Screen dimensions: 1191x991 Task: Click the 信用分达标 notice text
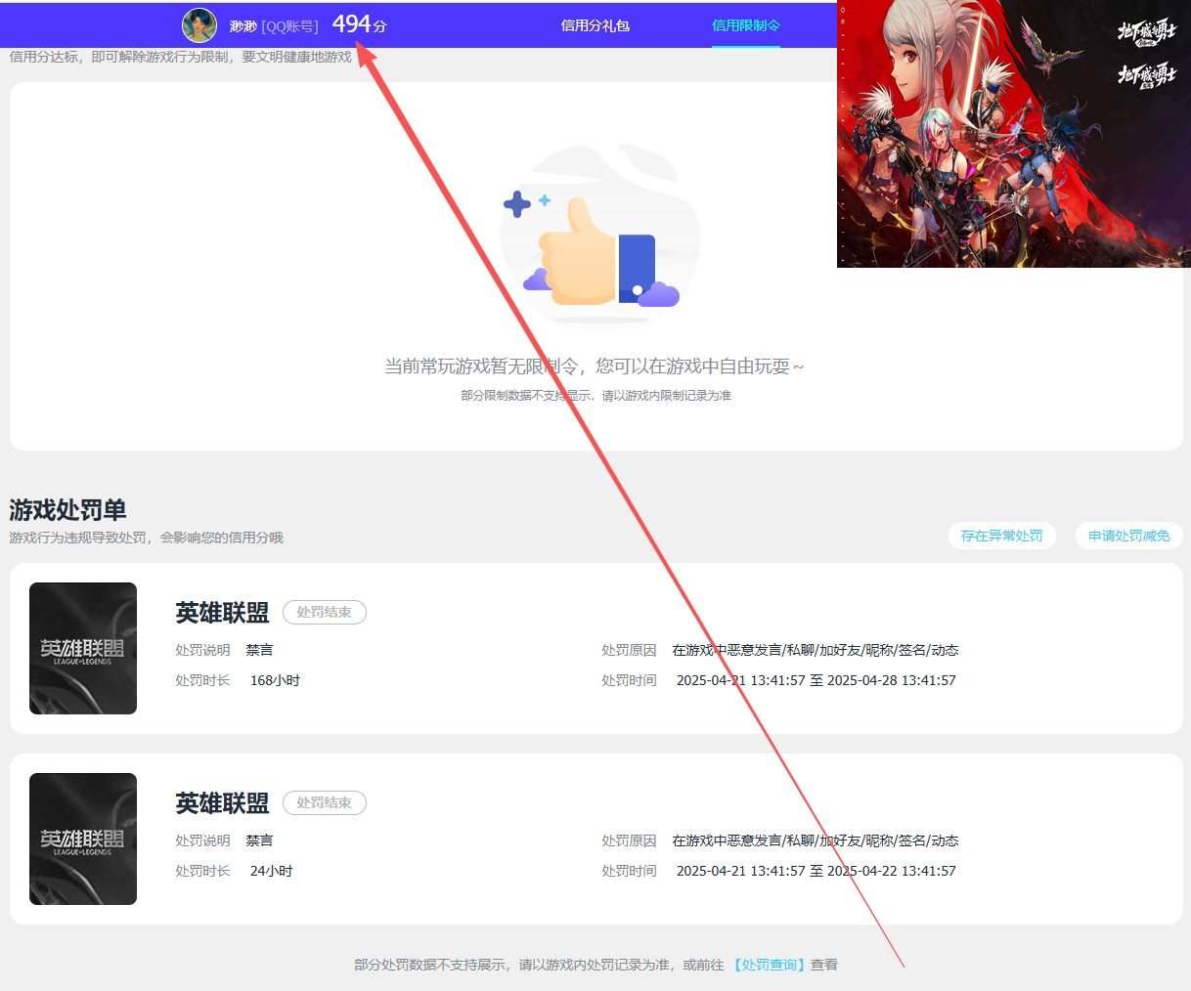[180, 57]
